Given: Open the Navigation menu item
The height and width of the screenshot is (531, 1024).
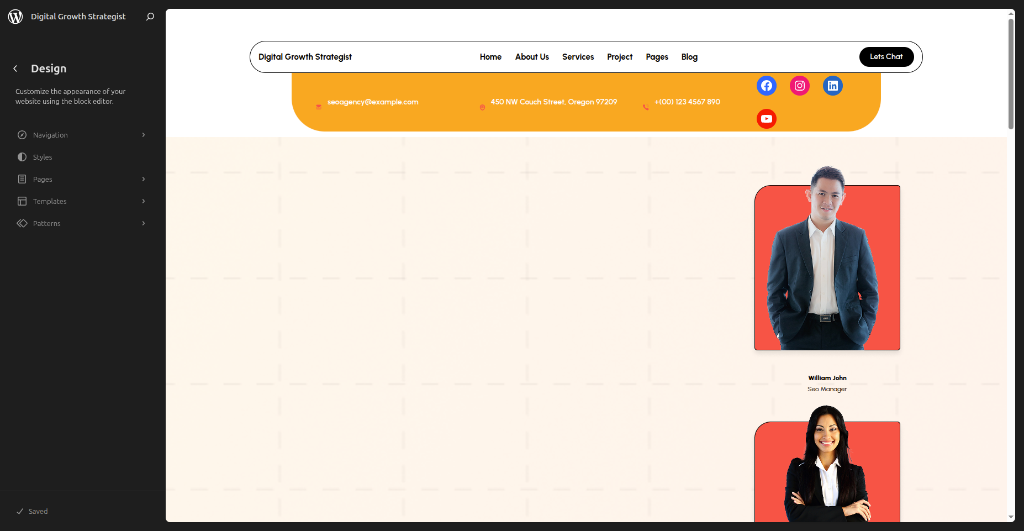Looking at the screenshot, I should (82, 135).
